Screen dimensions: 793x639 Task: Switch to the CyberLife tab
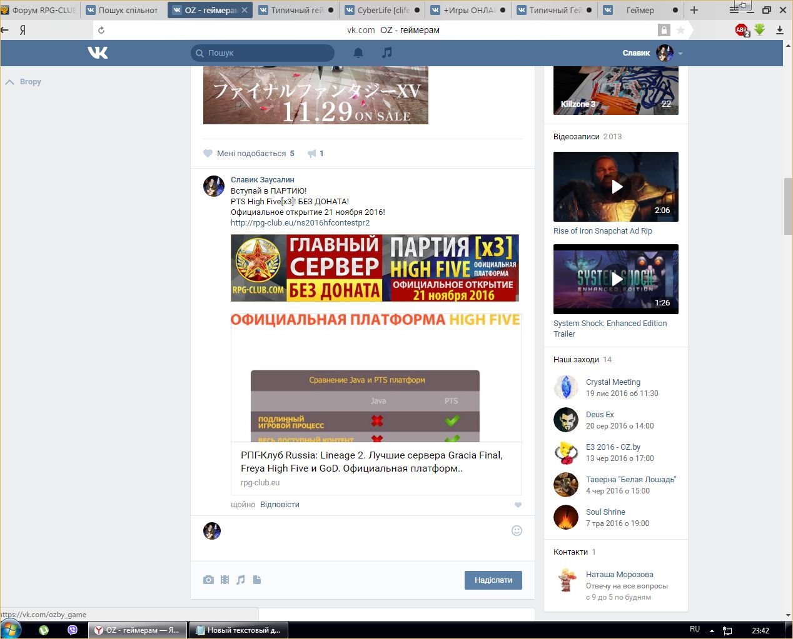pos(381,10)
